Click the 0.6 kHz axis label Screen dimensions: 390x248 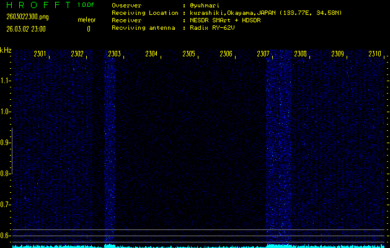4,236
